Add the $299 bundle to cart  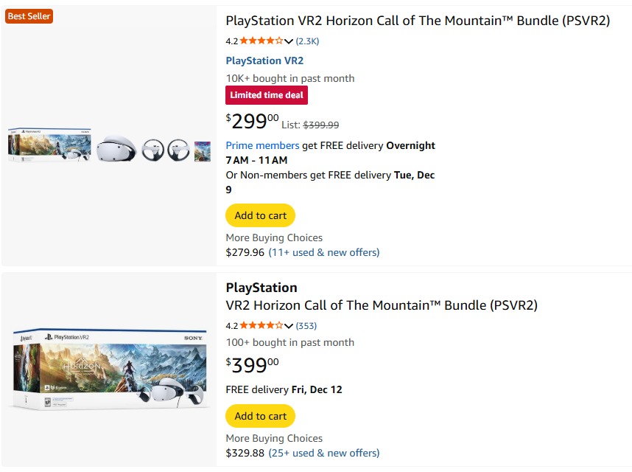[261, 215]
